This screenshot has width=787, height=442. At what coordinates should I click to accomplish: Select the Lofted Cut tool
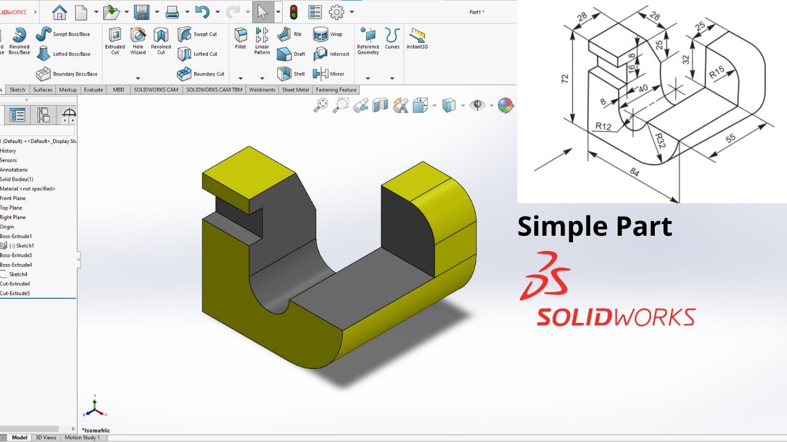tap(197, 54)
